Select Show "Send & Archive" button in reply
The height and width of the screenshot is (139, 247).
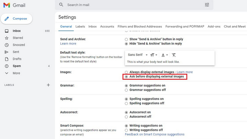point(126,39)
